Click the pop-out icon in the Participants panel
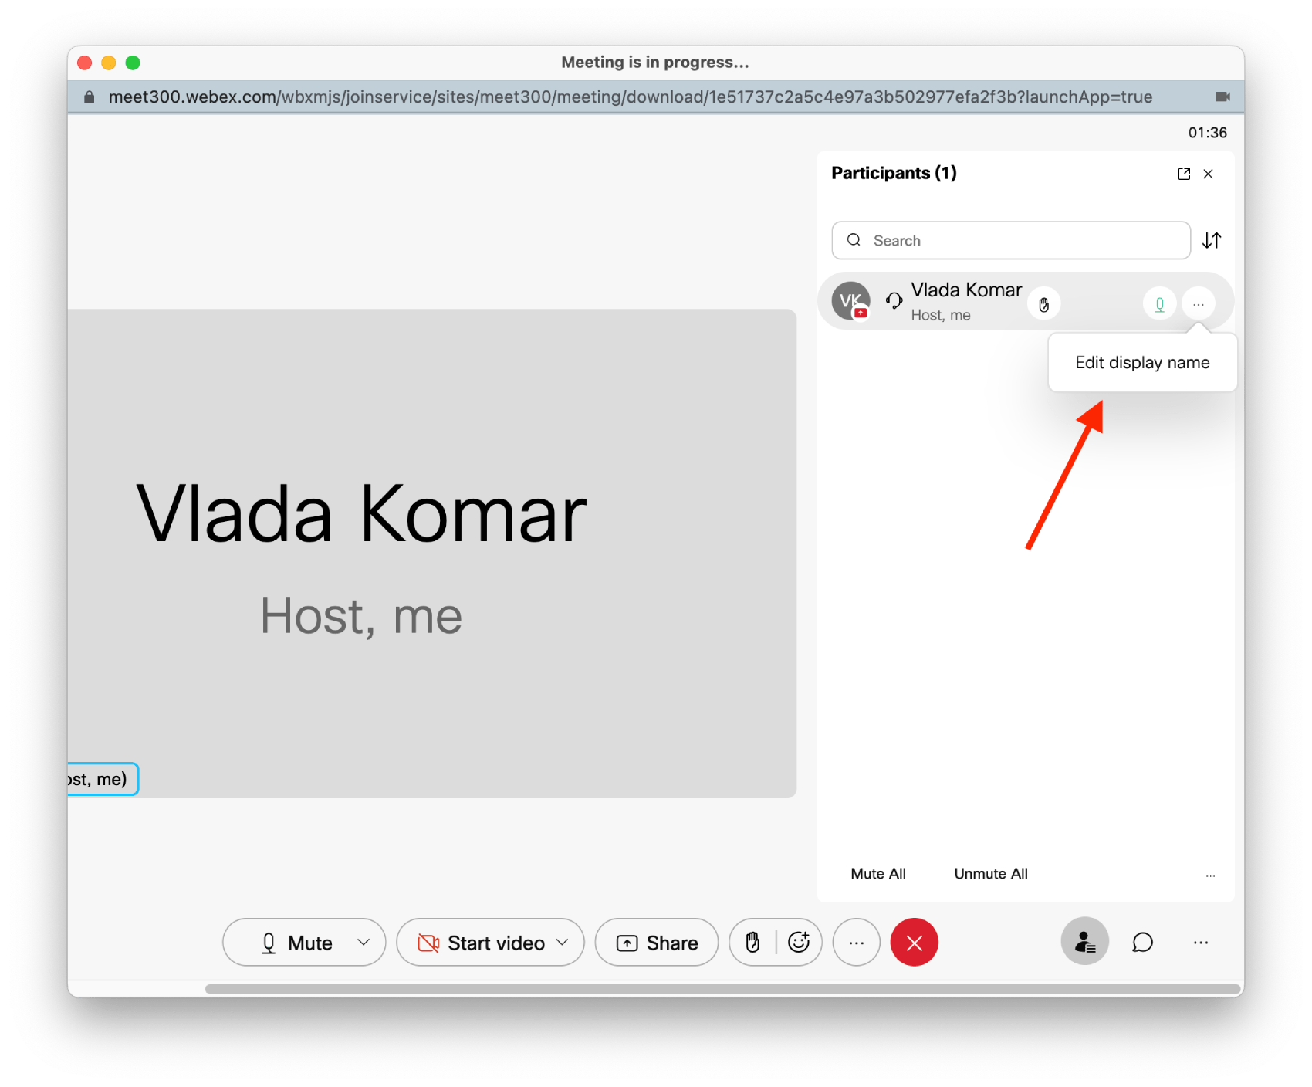The width and height of the screenshot is (1312, 1087). pyautogui.click(x=1184, y=174)
